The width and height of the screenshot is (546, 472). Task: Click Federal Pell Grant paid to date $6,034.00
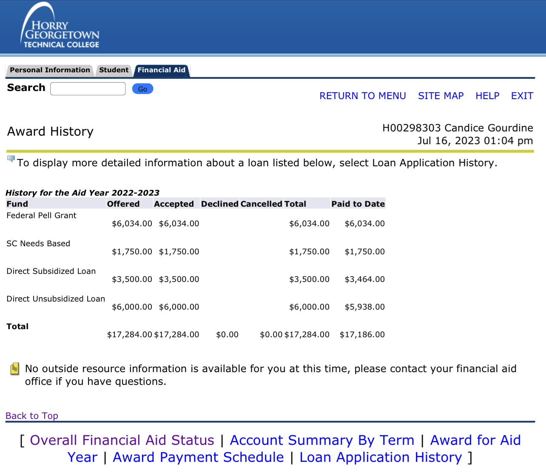(x=364, y=224)
